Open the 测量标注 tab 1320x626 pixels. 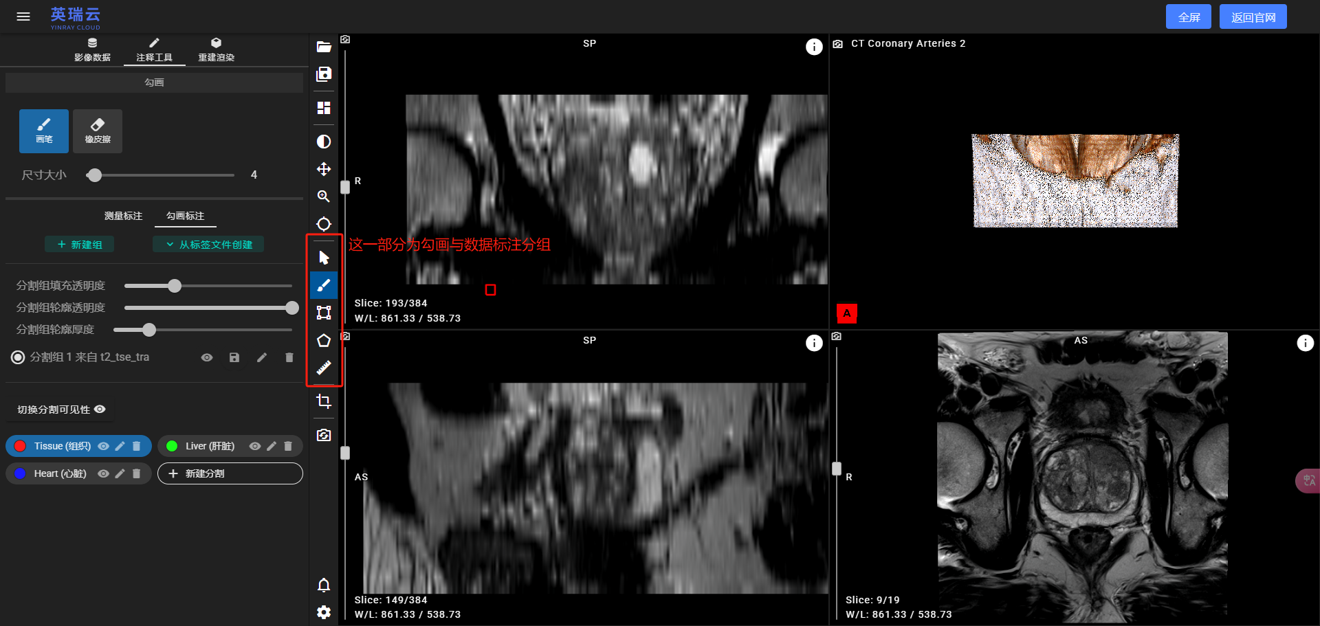coord(123,216)
